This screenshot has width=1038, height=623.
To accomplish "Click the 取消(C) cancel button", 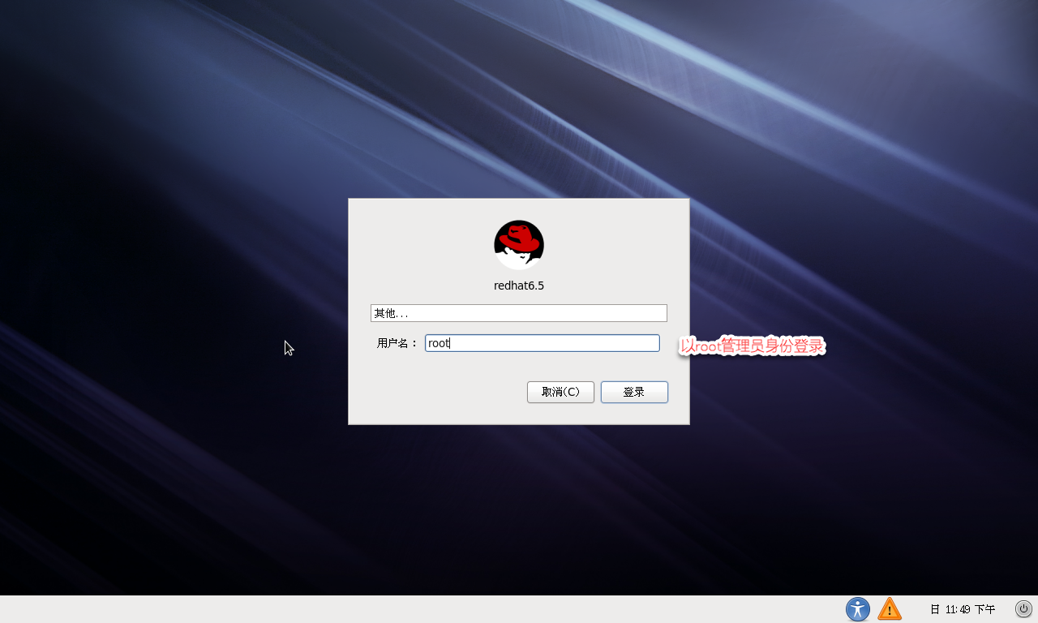I will pyautogui.click(x=560, y=392).
